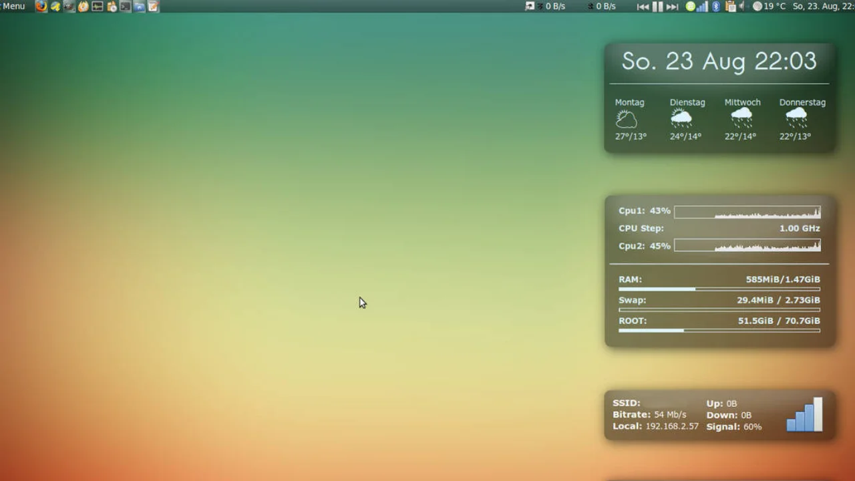Click the Bluetooth icon in system tray
The width and height of the screenshot is (855, 481).
[716, 7]
